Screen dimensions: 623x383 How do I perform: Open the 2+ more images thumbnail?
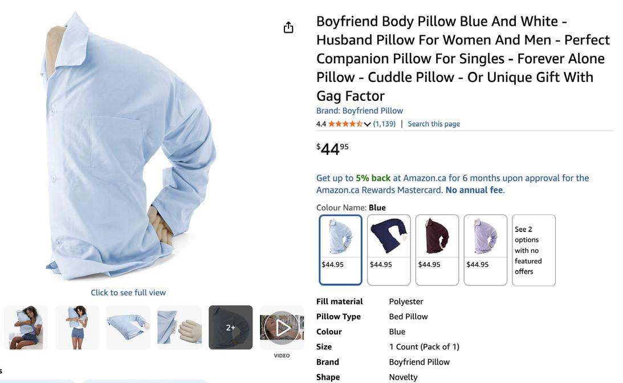click(x=230, y=327)
